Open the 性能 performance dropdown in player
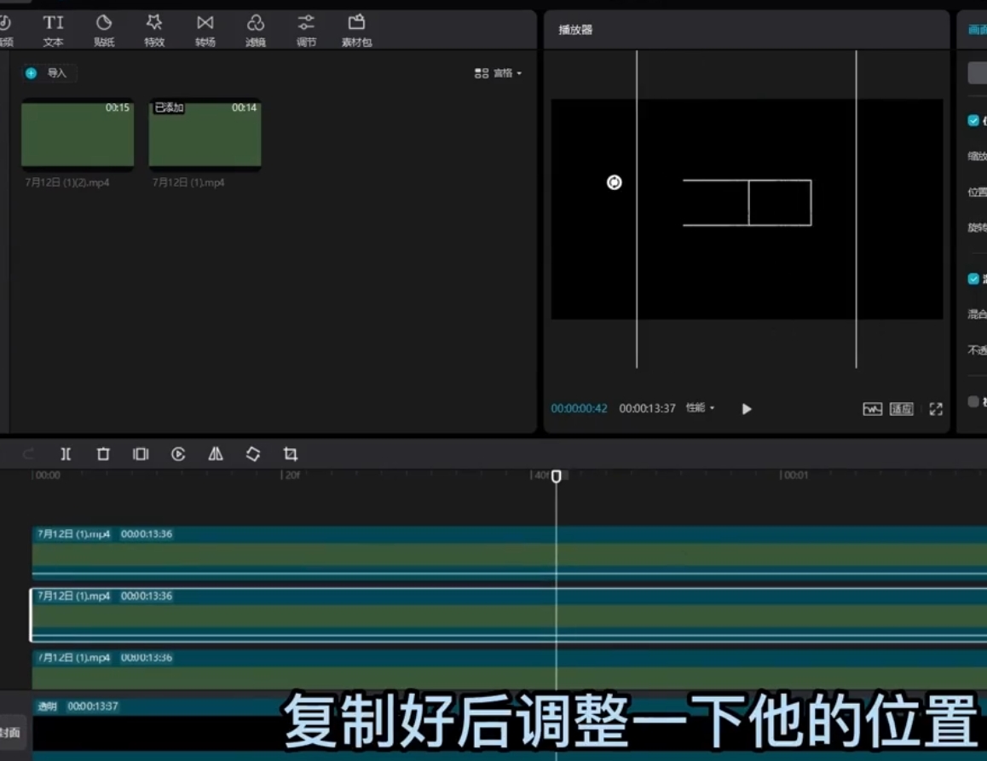 [700, 408]
